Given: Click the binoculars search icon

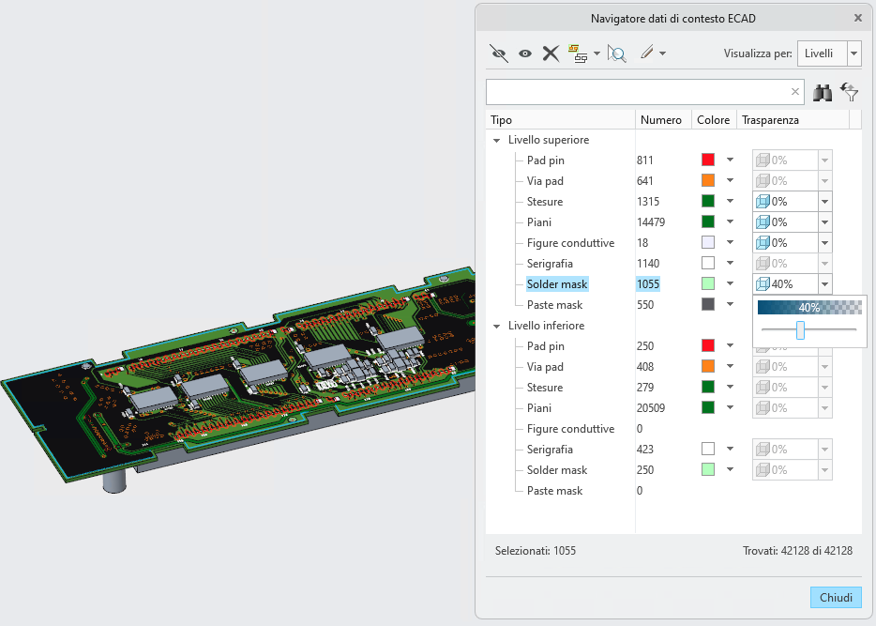Looking at the screenshot, I should 822,93.
